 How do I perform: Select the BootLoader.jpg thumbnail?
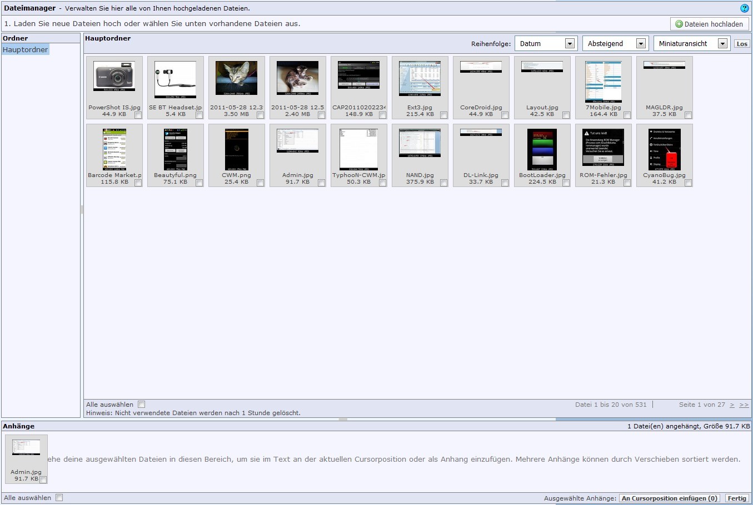(542, 150)
